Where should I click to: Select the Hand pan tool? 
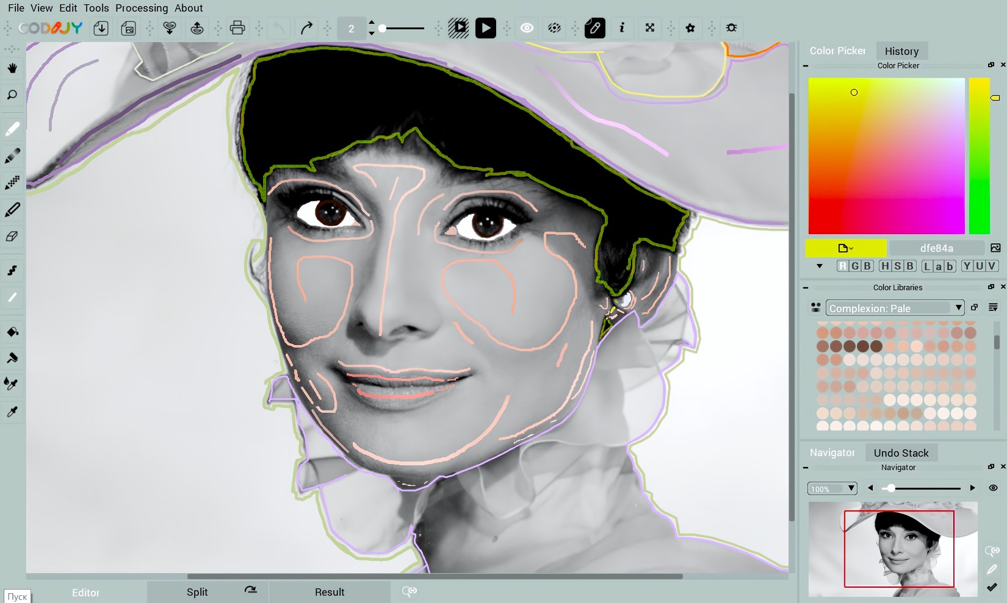click(12, 68)
